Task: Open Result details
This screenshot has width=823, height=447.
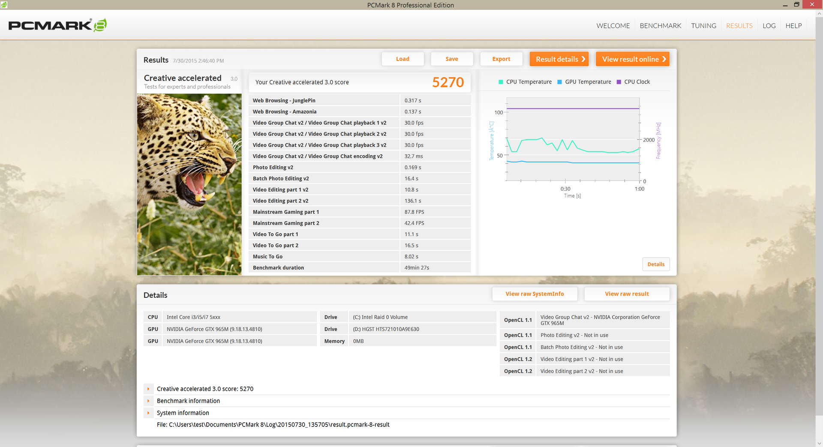Action: coord(559,59)
